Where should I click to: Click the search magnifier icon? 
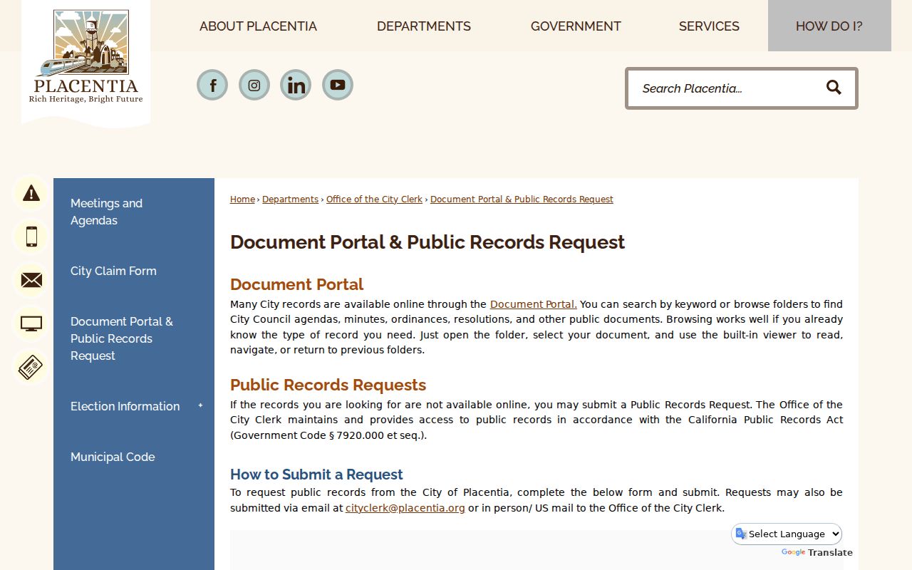pyautogui.click(x=834, y=88)
